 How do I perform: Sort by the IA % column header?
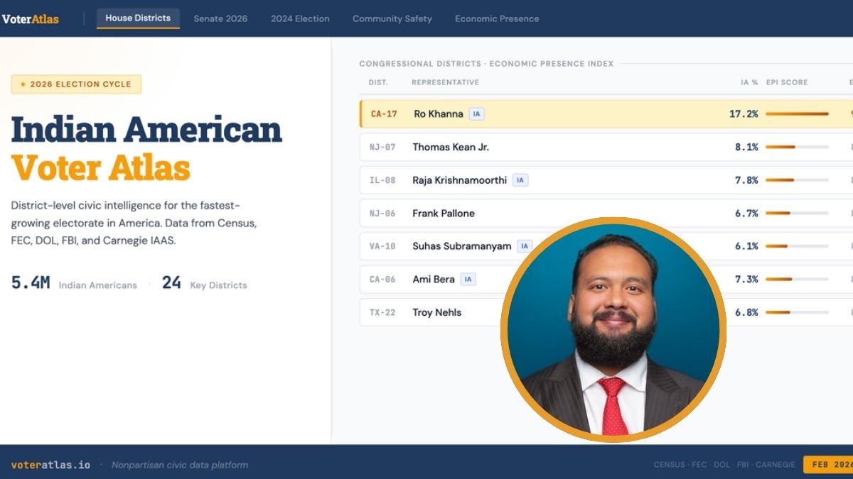click(x=749, y=82)
